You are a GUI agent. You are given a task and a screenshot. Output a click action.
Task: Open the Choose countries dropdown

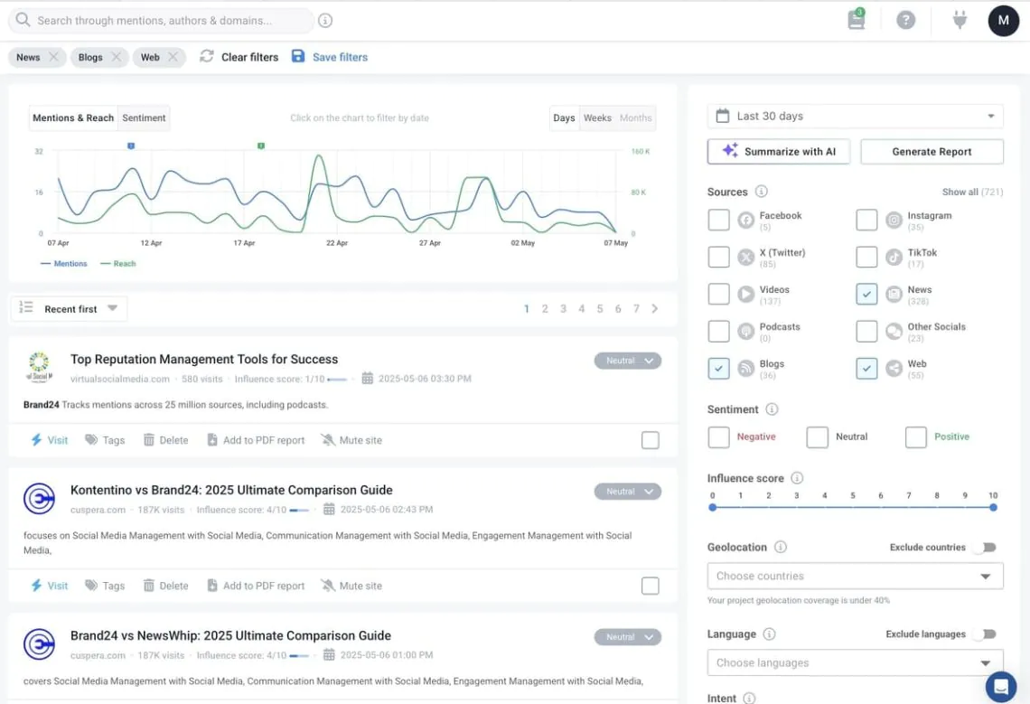click(x=855, y=576)
